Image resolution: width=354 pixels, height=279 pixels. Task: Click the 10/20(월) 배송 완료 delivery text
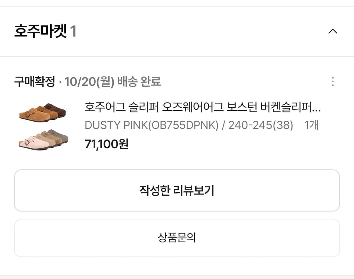113,81
